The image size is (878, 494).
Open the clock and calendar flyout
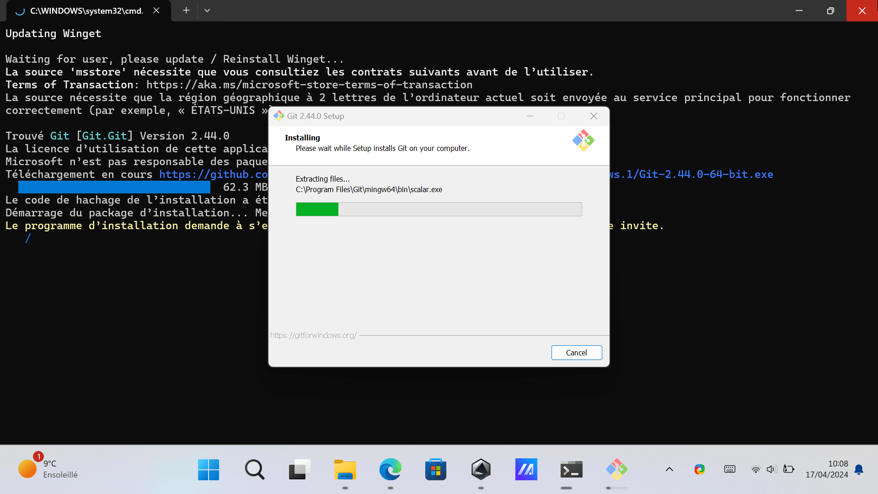click(x=827, y=469)
